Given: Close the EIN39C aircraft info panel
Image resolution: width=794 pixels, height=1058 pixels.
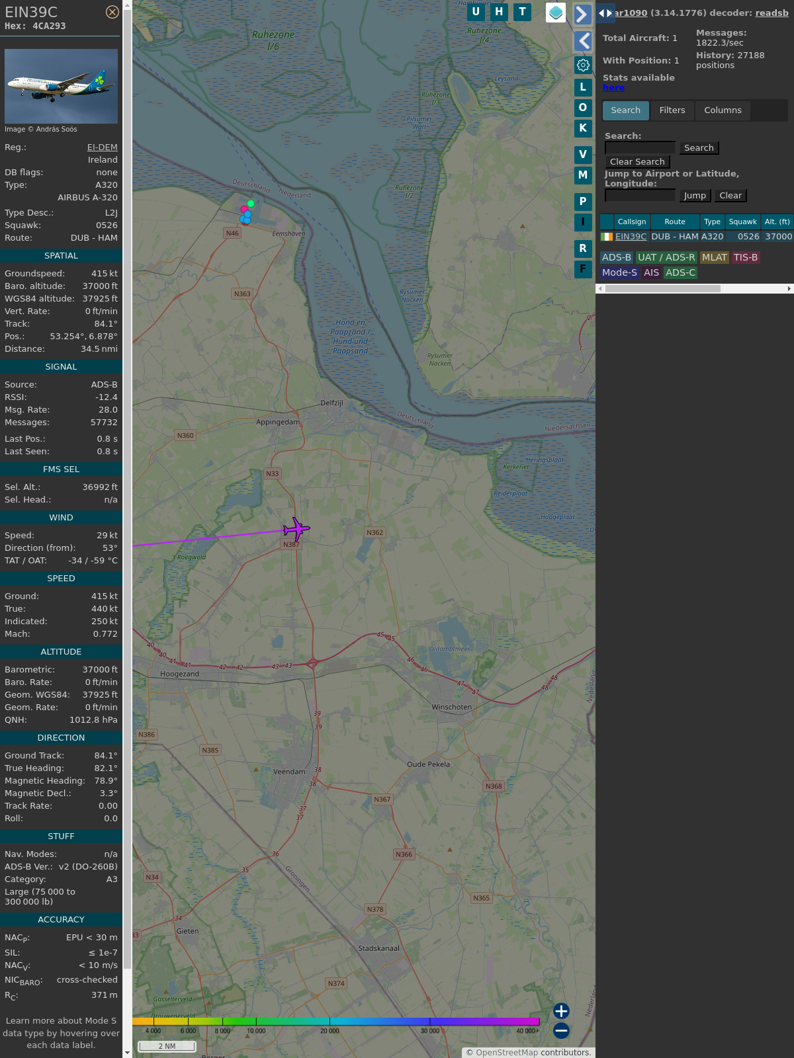Looking at the screenshot, I should pos(112,12).
